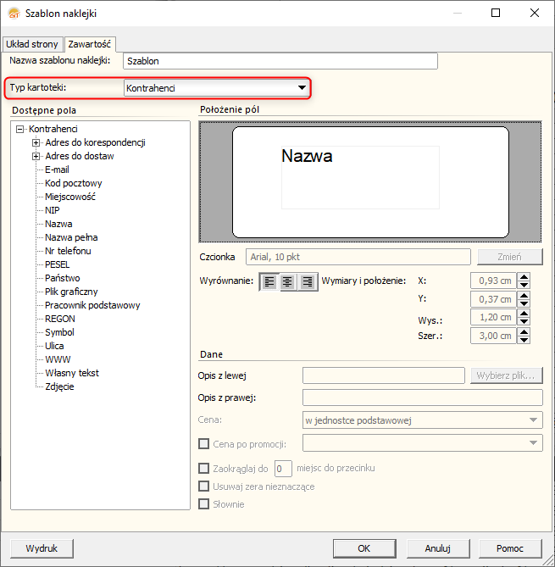Close the Szablon naklejki dialog
The width and height of the screenshot is (555, 567).
click(x=535, y=13)
